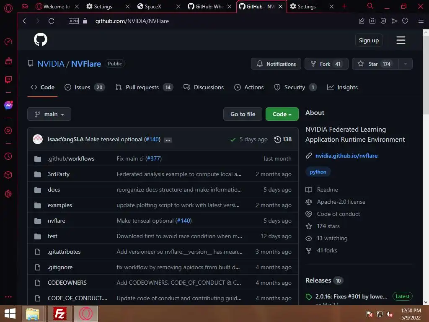This screenshot has height=322, width=429.
Task: Click the Notifications button
Action: [x=276, y=64]
